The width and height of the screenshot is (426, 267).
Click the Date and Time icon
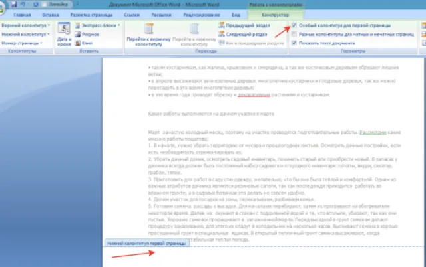tap(64, 28)
